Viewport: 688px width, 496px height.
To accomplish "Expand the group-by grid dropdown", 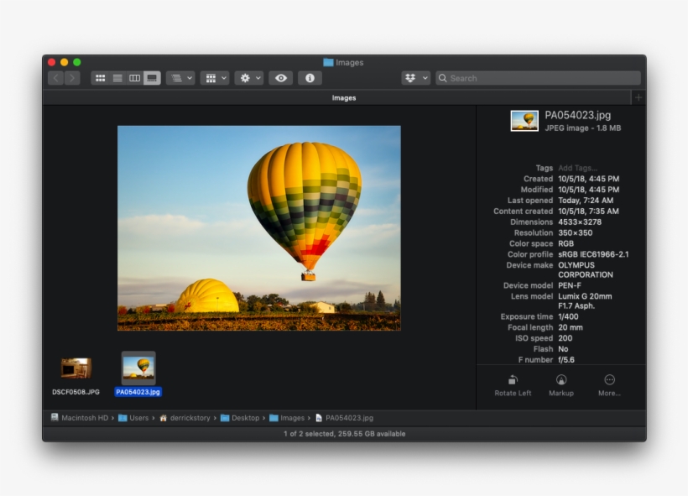I will 215,78.
